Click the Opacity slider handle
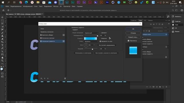184x103 pixels. click(97, 36)
